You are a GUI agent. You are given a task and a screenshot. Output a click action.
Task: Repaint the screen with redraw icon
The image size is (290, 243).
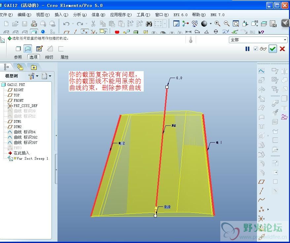pos(176,24)
